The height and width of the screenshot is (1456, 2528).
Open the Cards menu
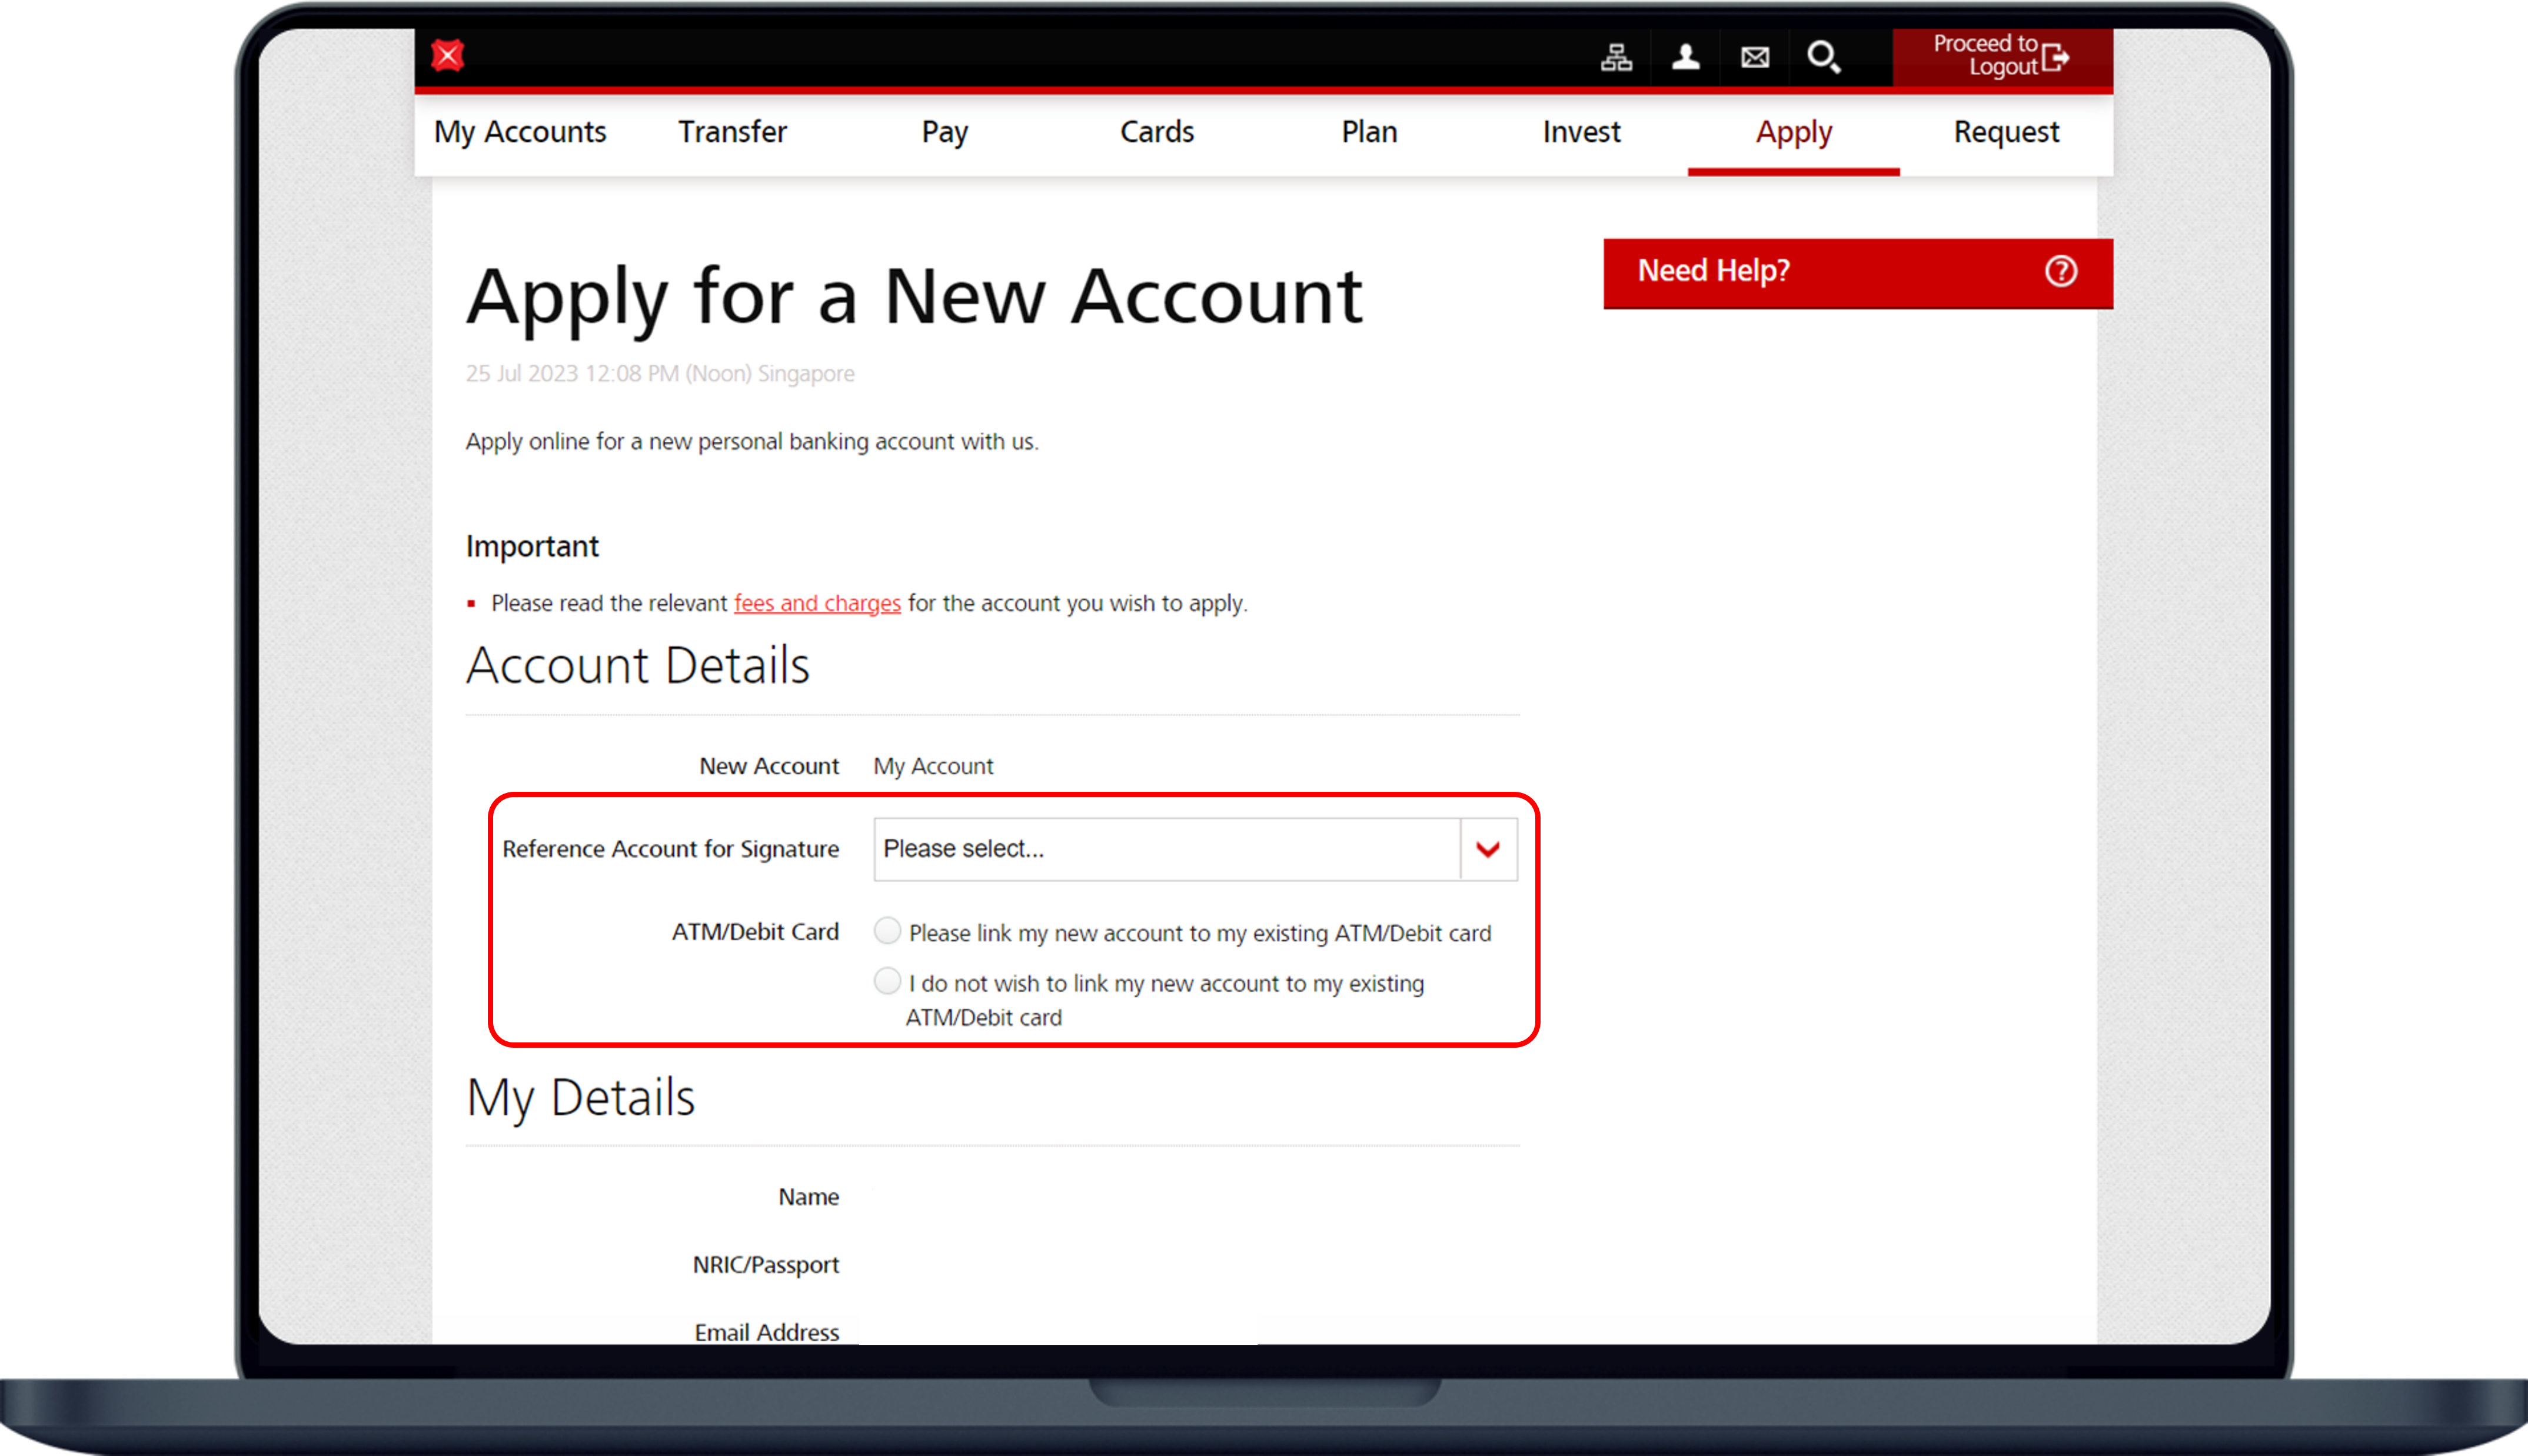pos(1157,132)
